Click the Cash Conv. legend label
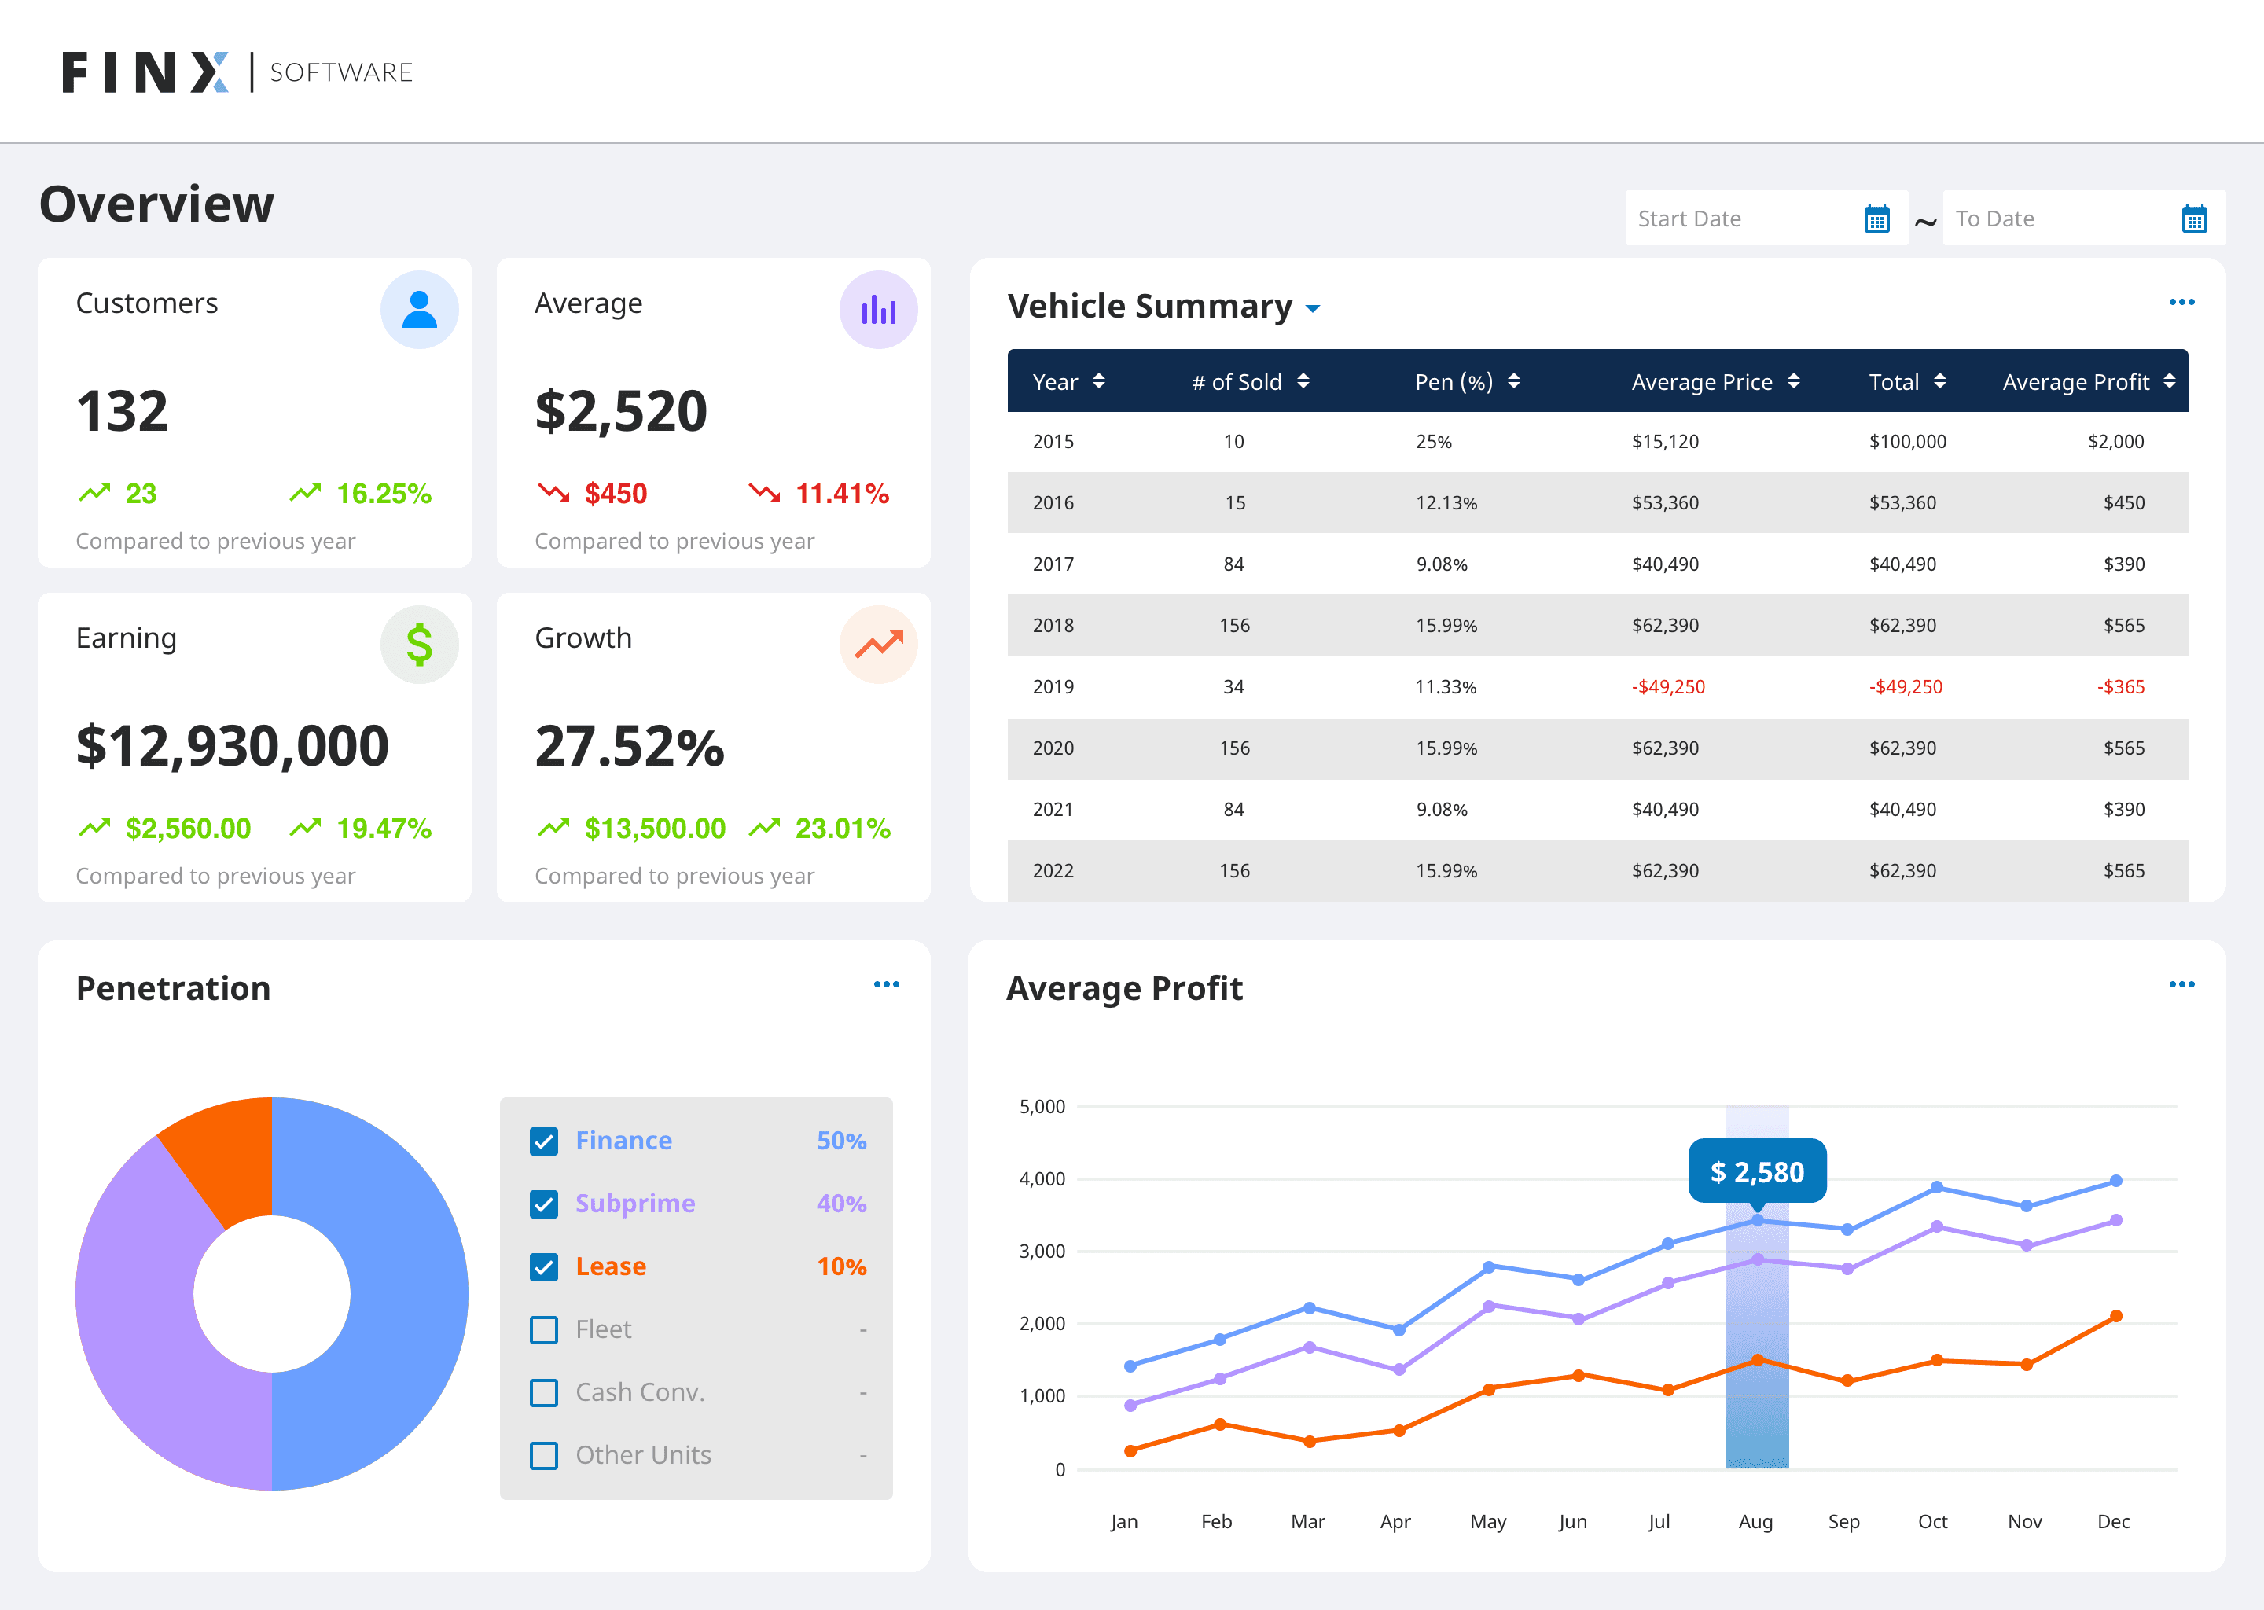This screenshot has width=2264, height=1610. click(x=641, y=1393)
